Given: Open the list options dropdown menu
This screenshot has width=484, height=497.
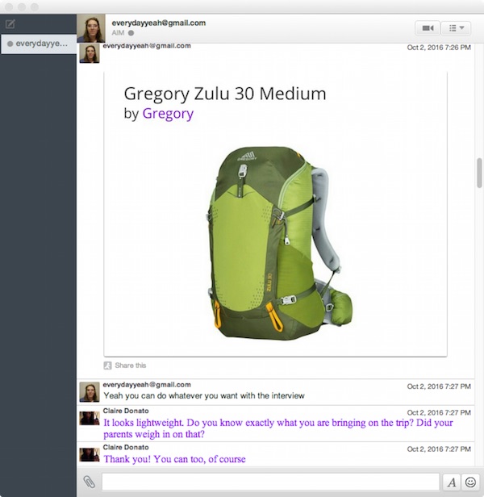Looking at the screenshot, I should pyautogui.click(x=456, y=28).
